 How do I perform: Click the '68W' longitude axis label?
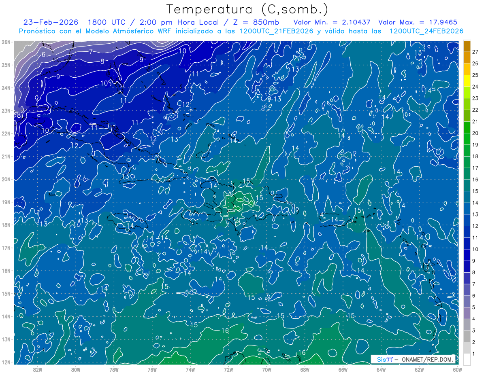(x=305, y=369)
